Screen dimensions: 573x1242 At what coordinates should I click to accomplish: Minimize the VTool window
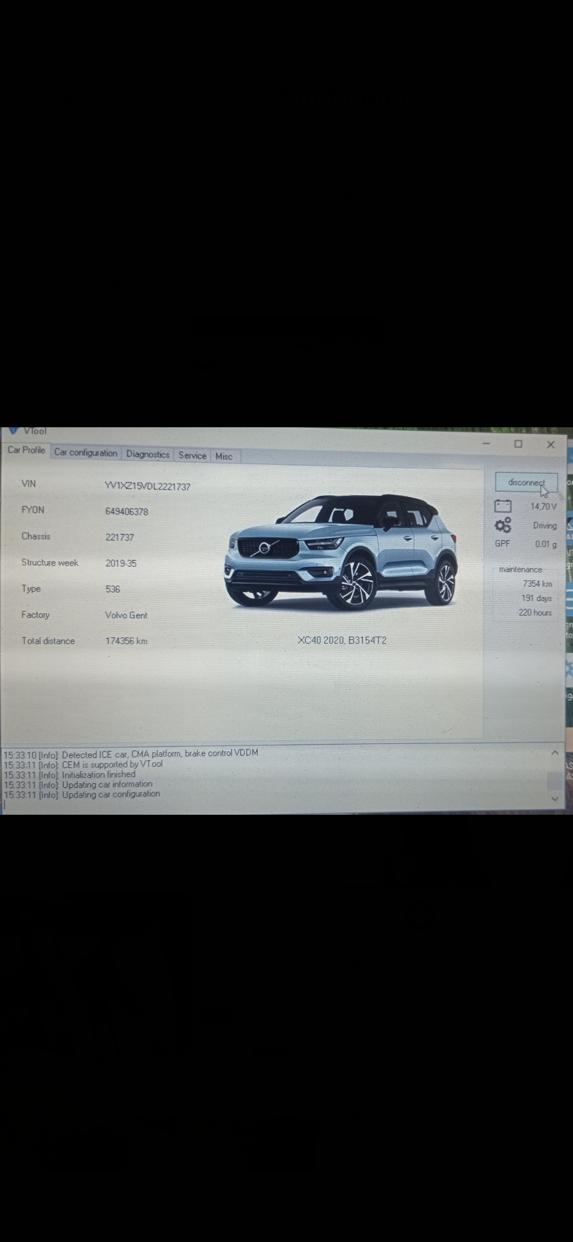(487, 444)
